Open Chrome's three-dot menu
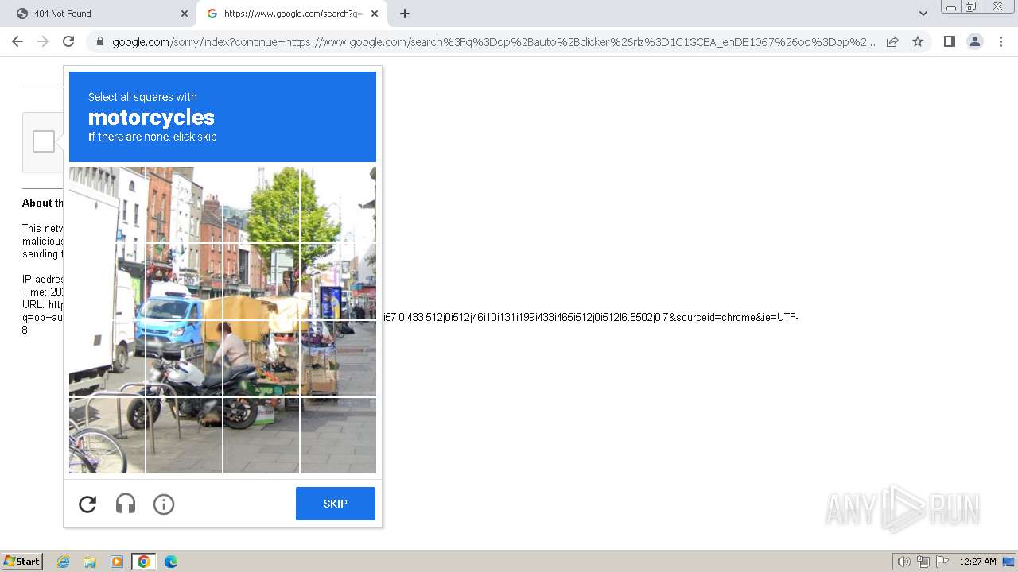The image size is (1018, 572). click(x=1001, y=41)
